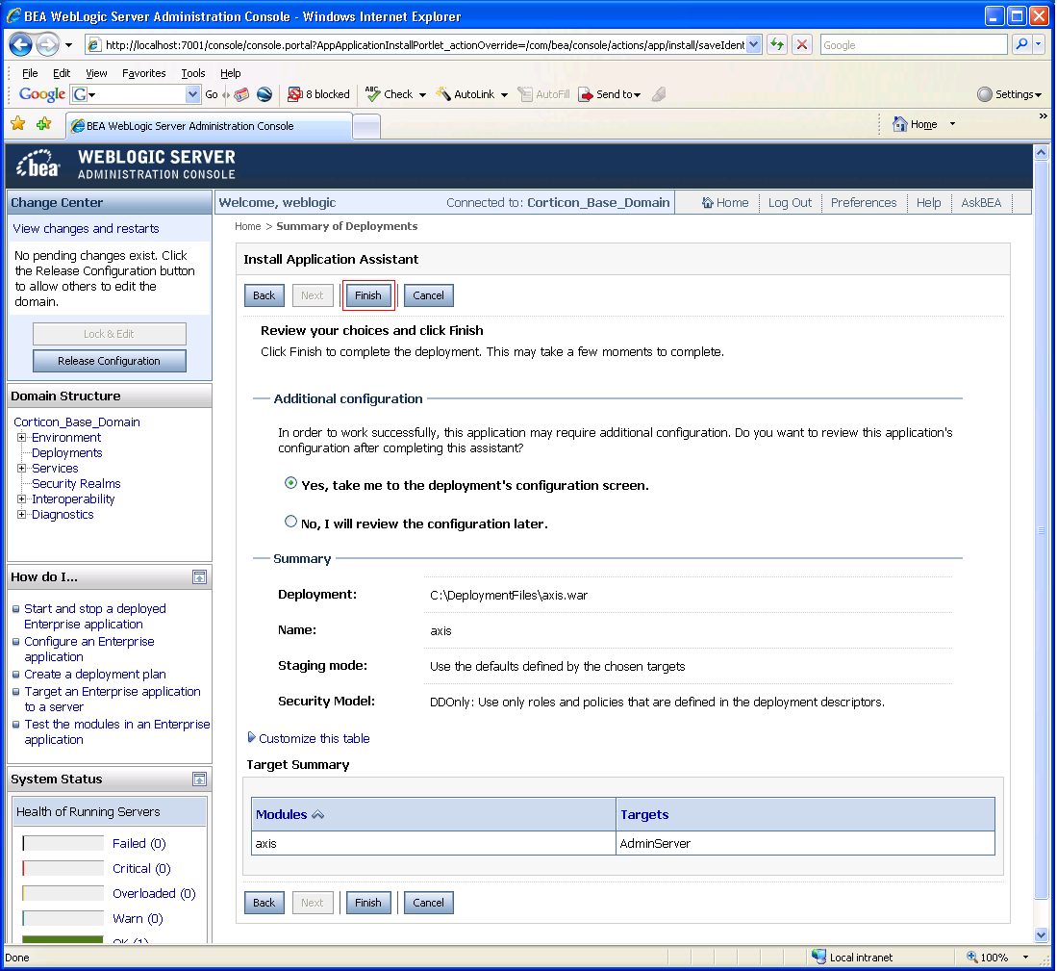
Task: Open the How do I panel icon
Action: (199, 576)
